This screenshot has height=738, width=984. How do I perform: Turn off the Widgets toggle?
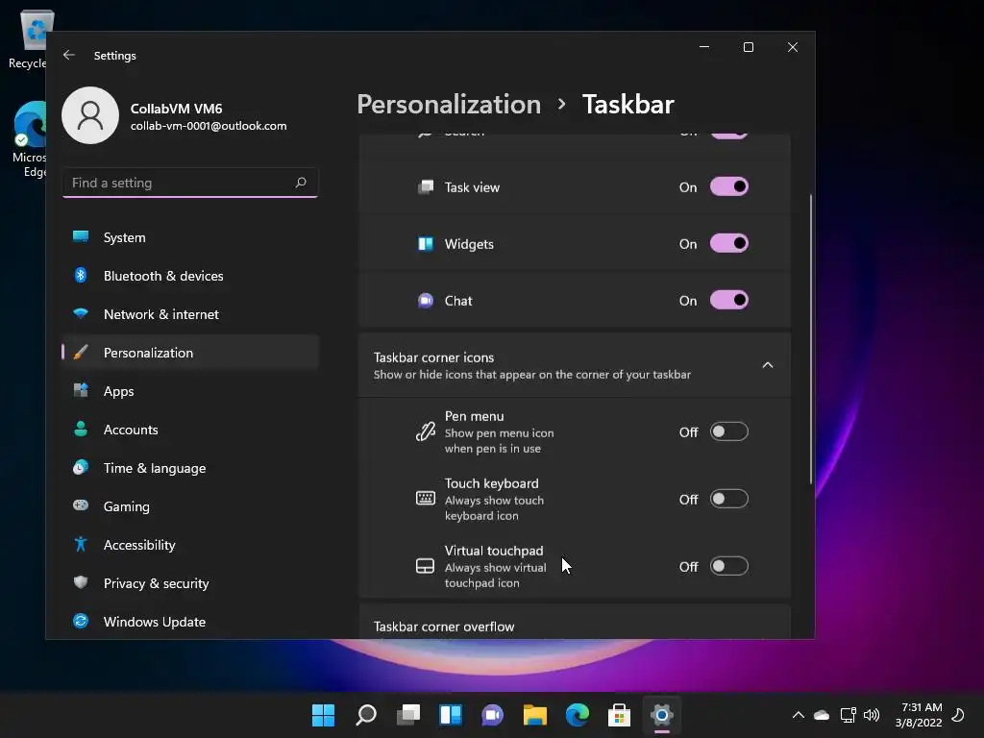coord(729,243)
